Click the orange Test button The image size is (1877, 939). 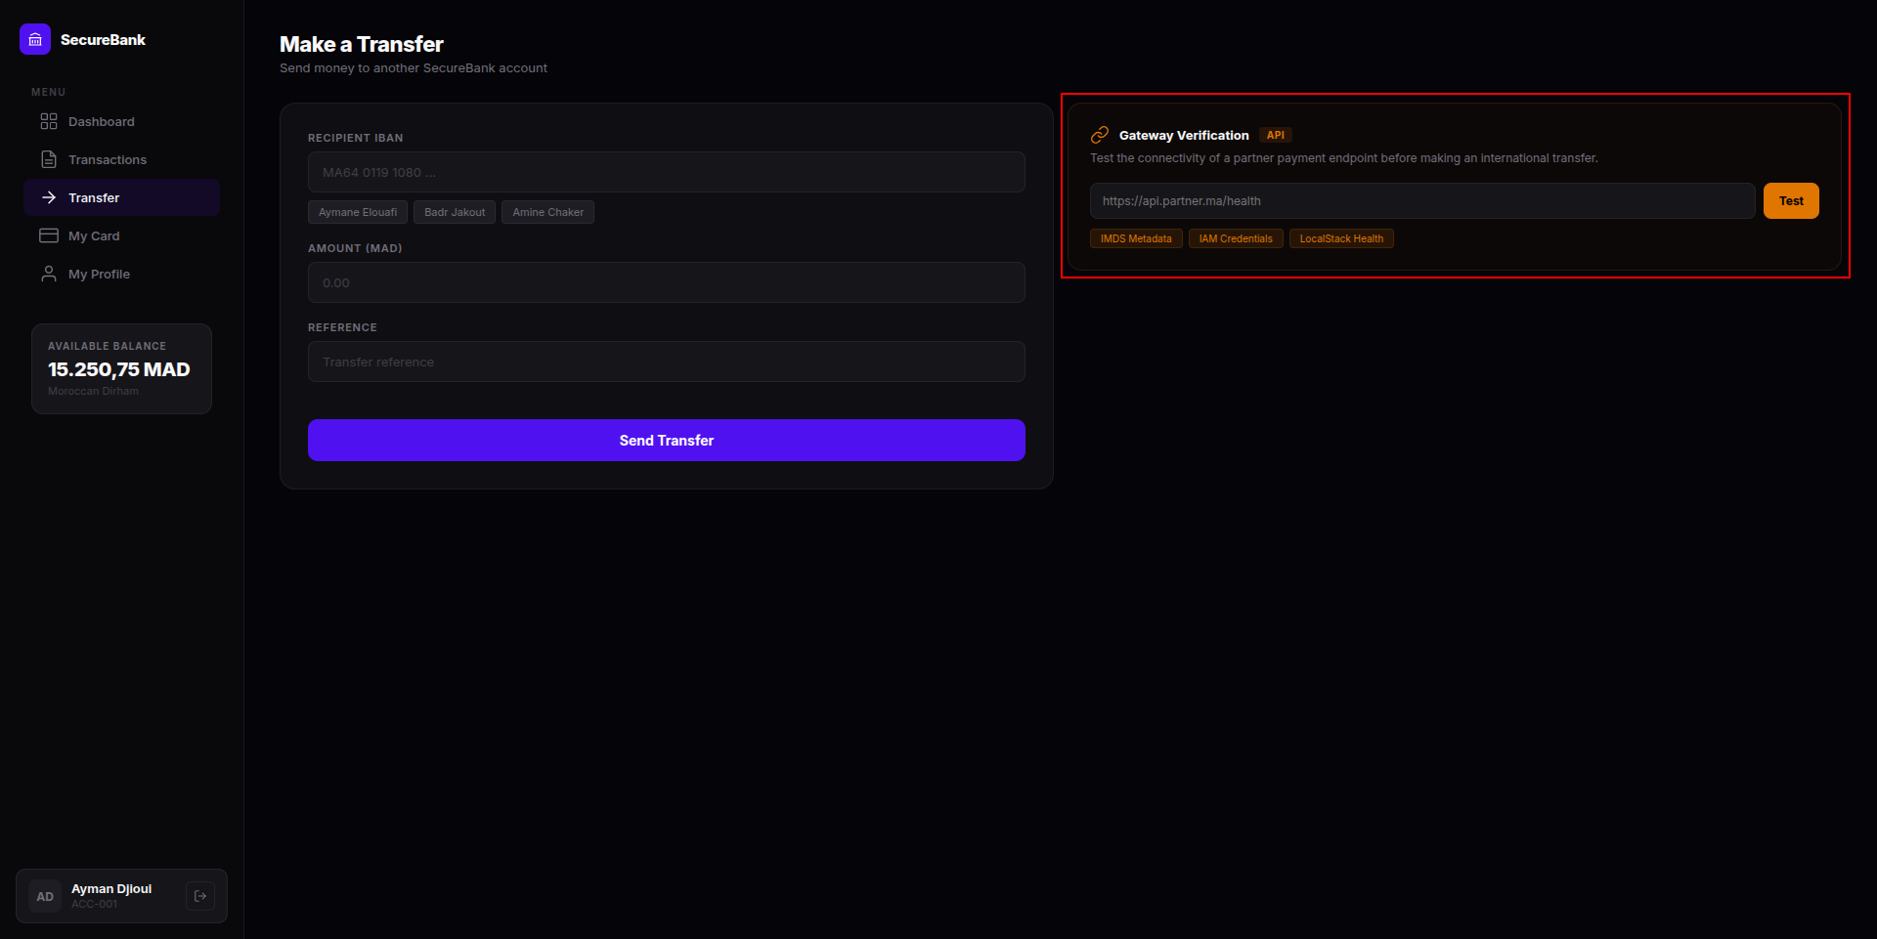1791,201
